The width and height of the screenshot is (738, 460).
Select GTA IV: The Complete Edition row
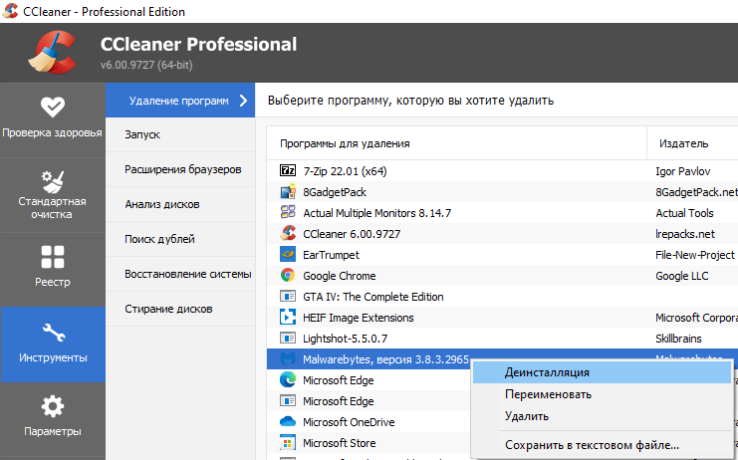tap(502, 297)
